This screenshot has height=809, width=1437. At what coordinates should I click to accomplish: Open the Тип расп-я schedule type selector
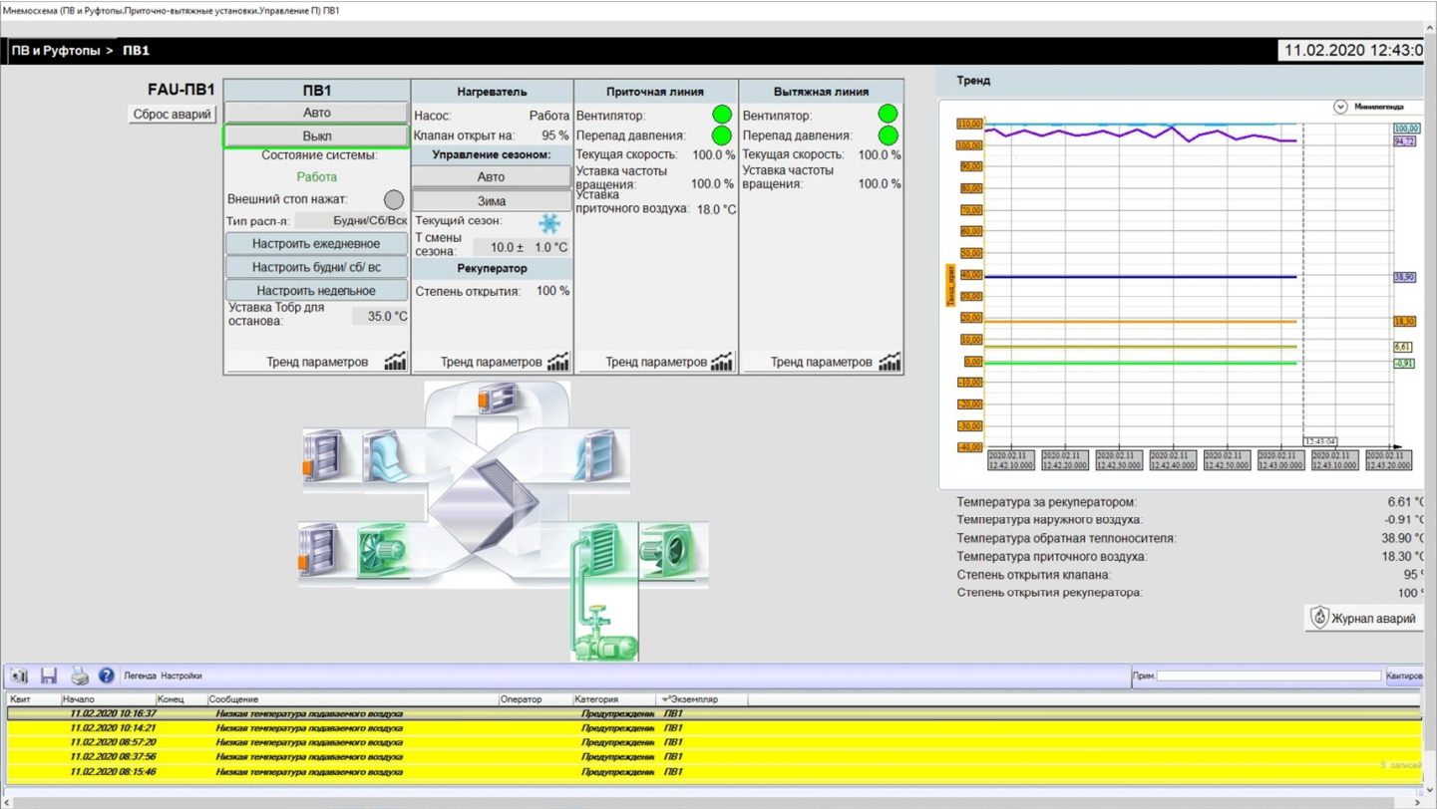click(351, 220)
